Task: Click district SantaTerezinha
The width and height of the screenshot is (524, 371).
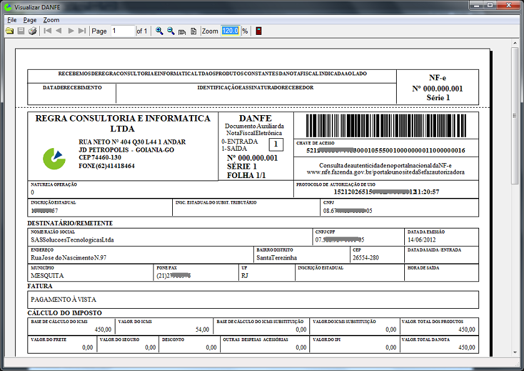Action: [x=277, y=258]
